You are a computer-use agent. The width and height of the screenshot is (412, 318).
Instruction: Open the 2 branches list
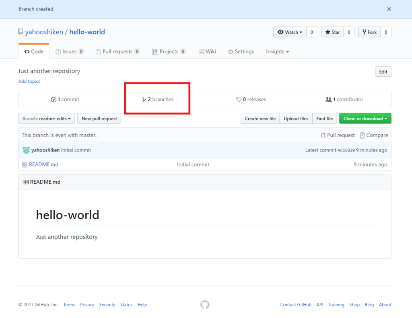158,99
